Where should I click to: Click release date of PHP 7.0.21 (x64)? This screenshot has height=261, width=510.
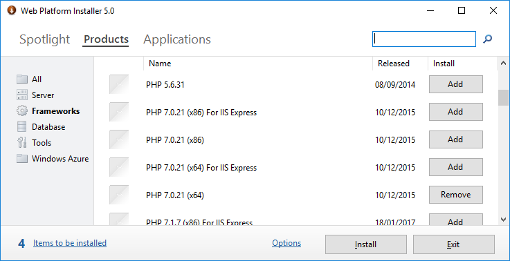[x=395, y=195]
